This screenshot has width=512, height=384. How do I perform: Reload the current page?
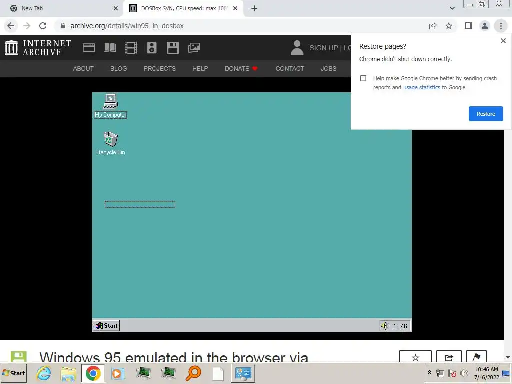tap(43, 26)
